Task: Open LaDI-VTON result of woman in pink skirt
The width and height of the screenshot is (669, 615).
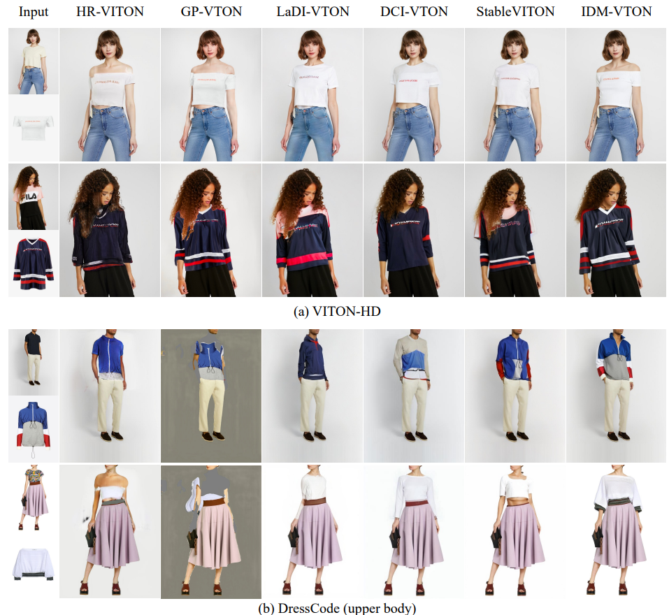Action: [312, 532]
